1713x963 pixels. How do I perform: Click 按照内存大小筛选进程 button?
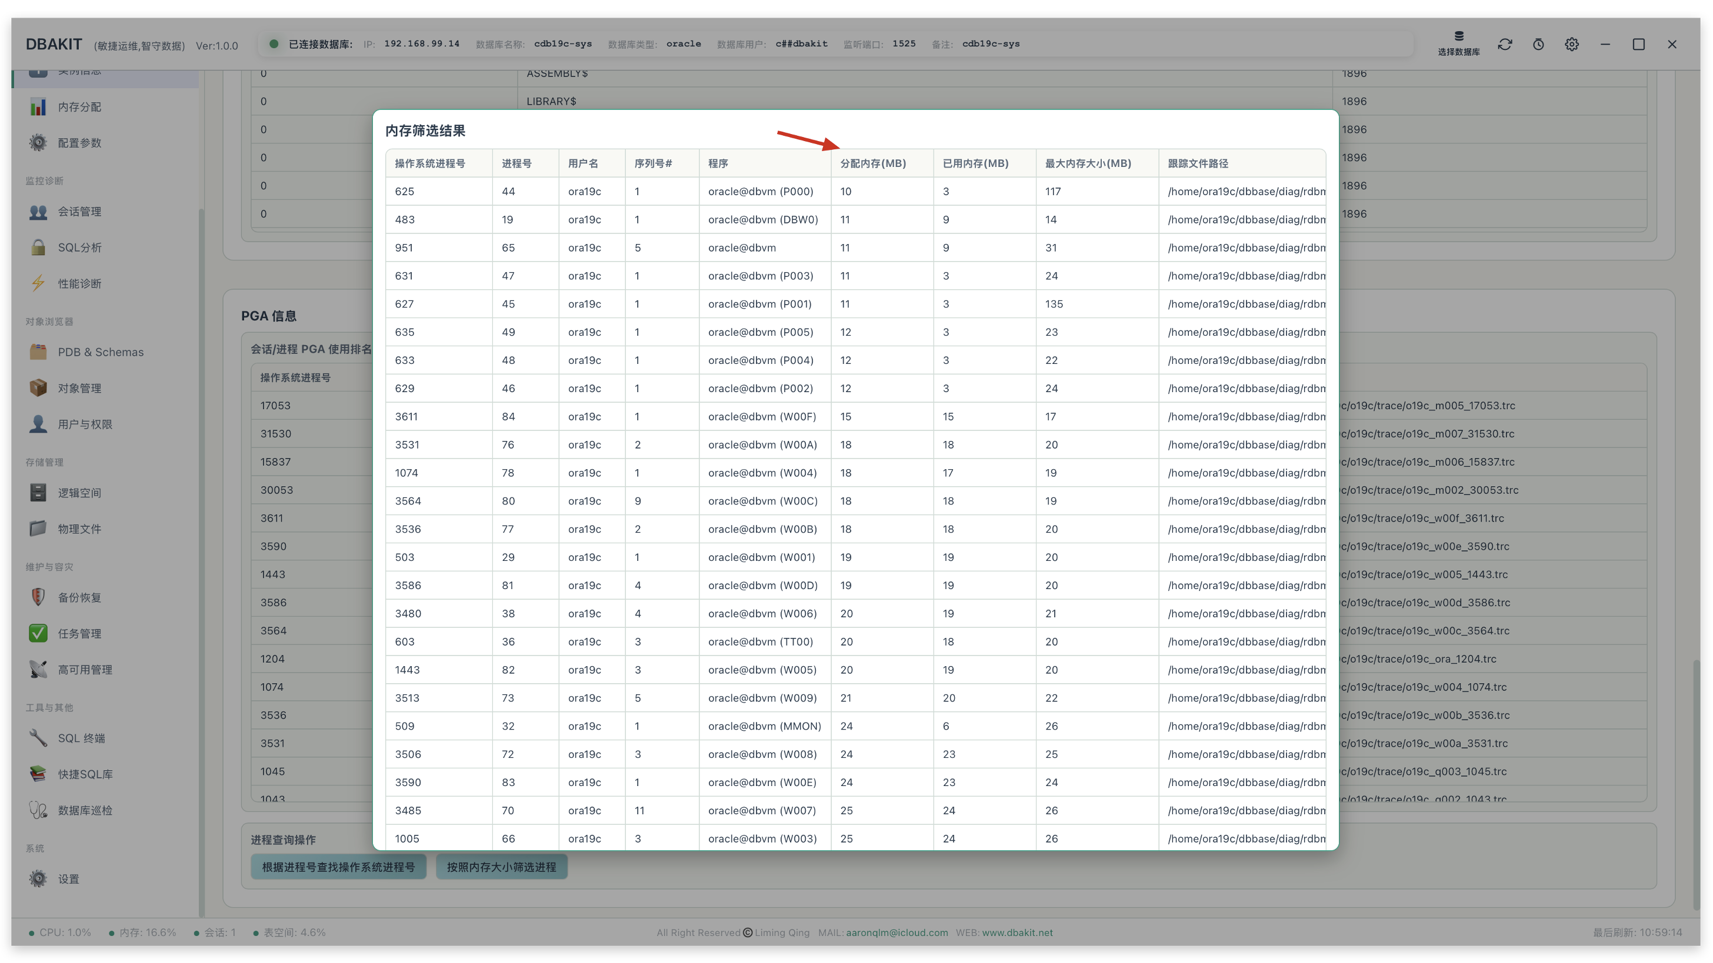click(x=501, y=867)
